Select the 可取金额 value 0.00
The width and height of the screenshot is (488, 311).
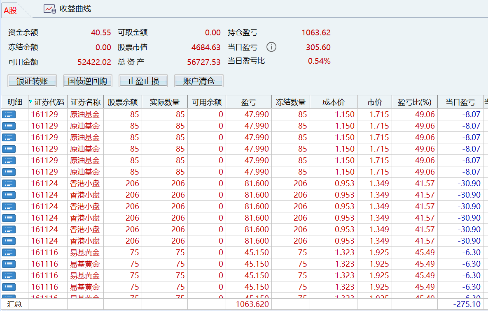tap(212, 32)
